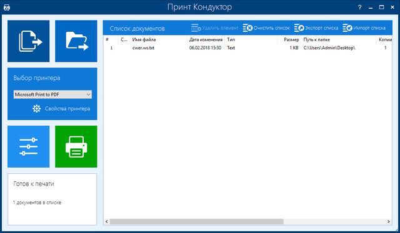The height and width of the screenshot is (233, 400).
Task: Click the # column header
Action: tap(111, 40)
